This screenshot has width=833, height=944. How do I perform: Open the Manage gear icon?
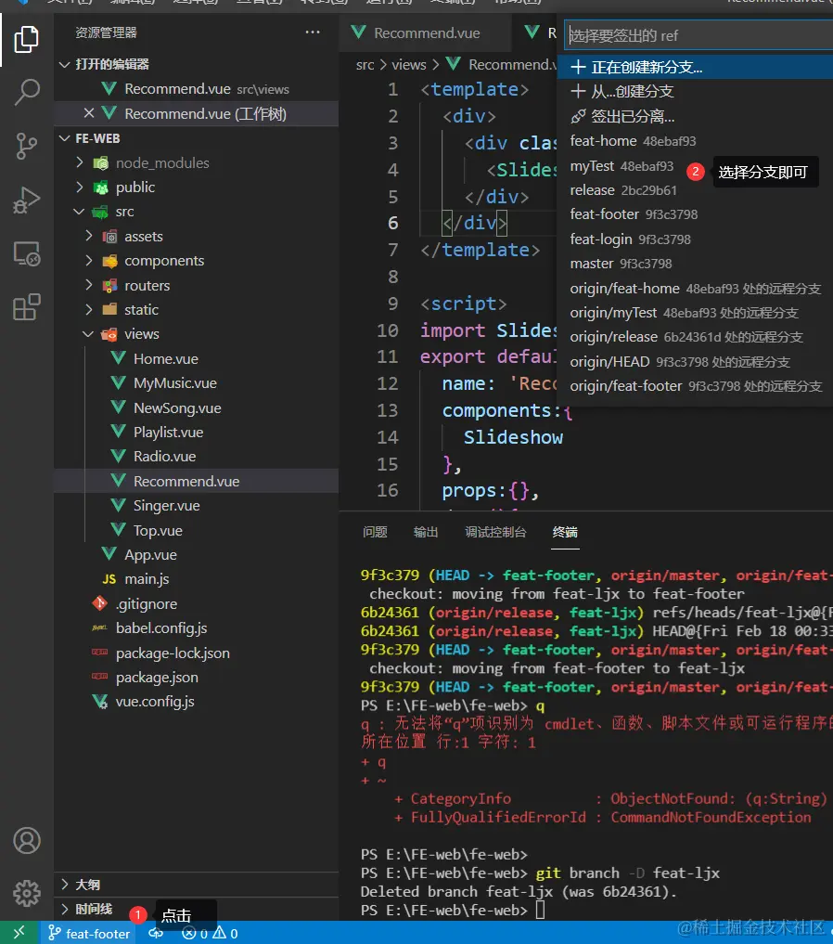27,894
